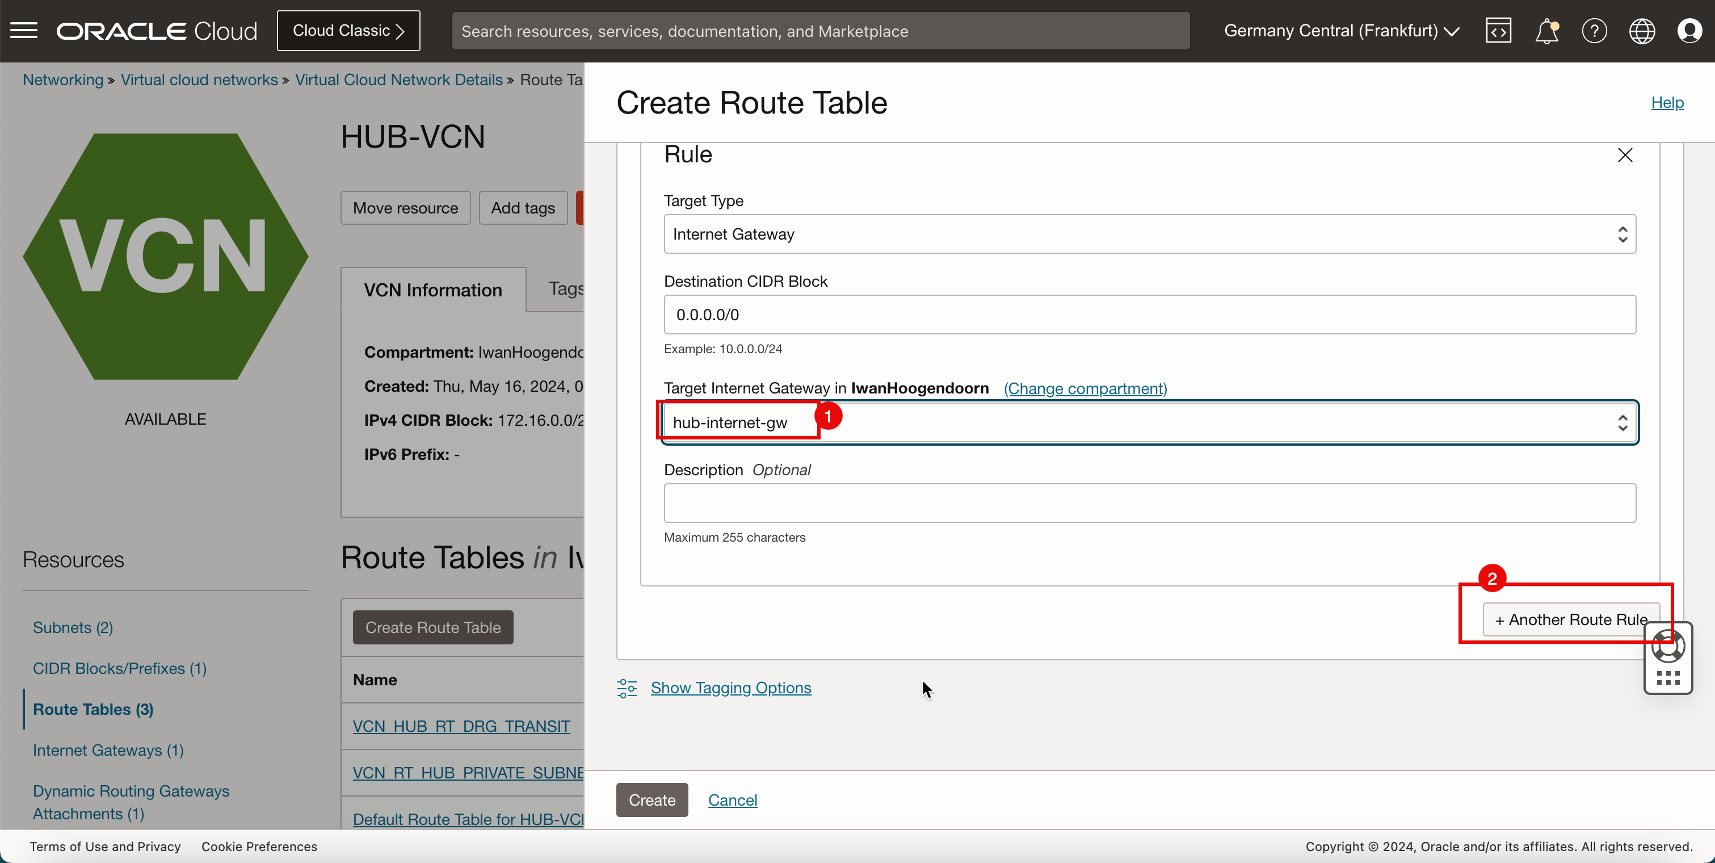Click Show Tagging Options link

tap(732, 688)
